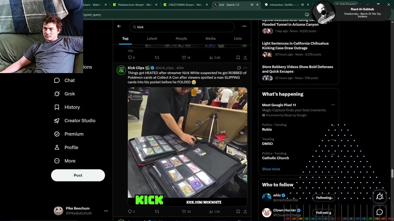The width and height of the screenshot is (394, 221).
Task: Open the Store Robbery Videos news story
Action: point(298,69)
